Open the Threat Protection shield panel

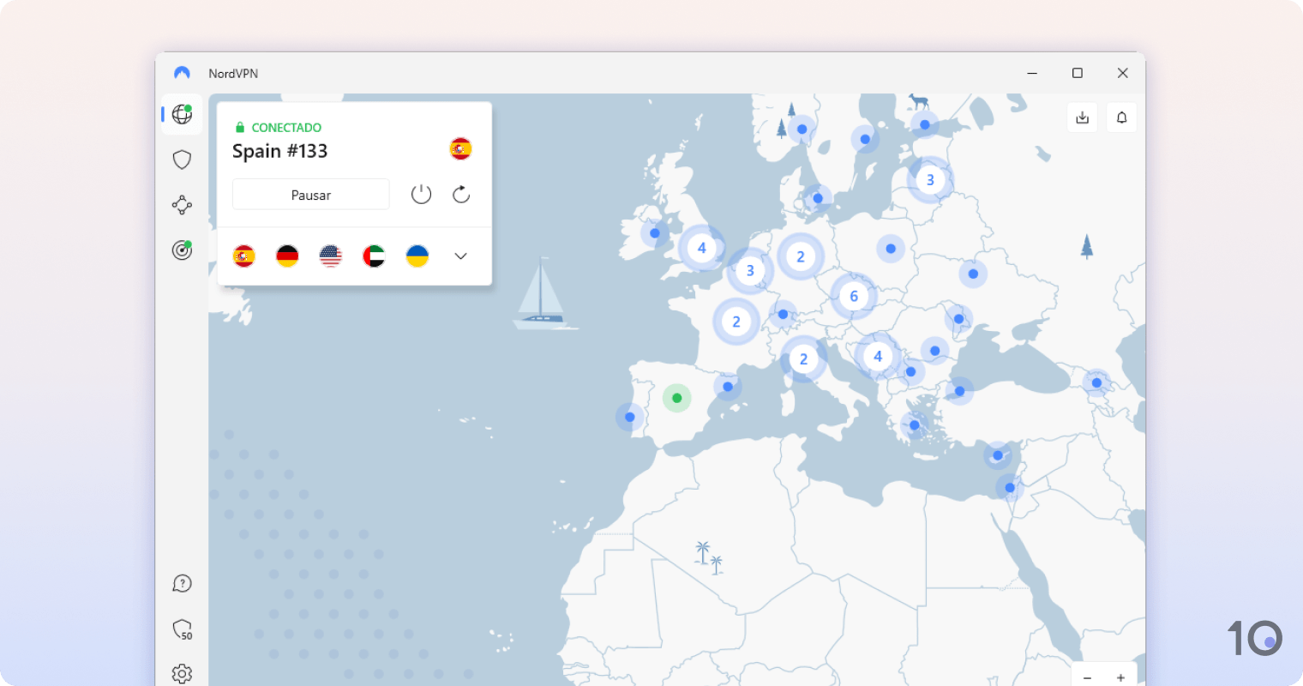pyautogui.click(x=181, y=159)
